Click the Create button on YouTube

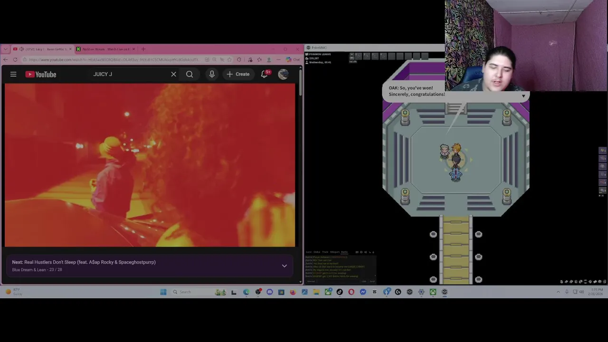click(x=238, y=74)
